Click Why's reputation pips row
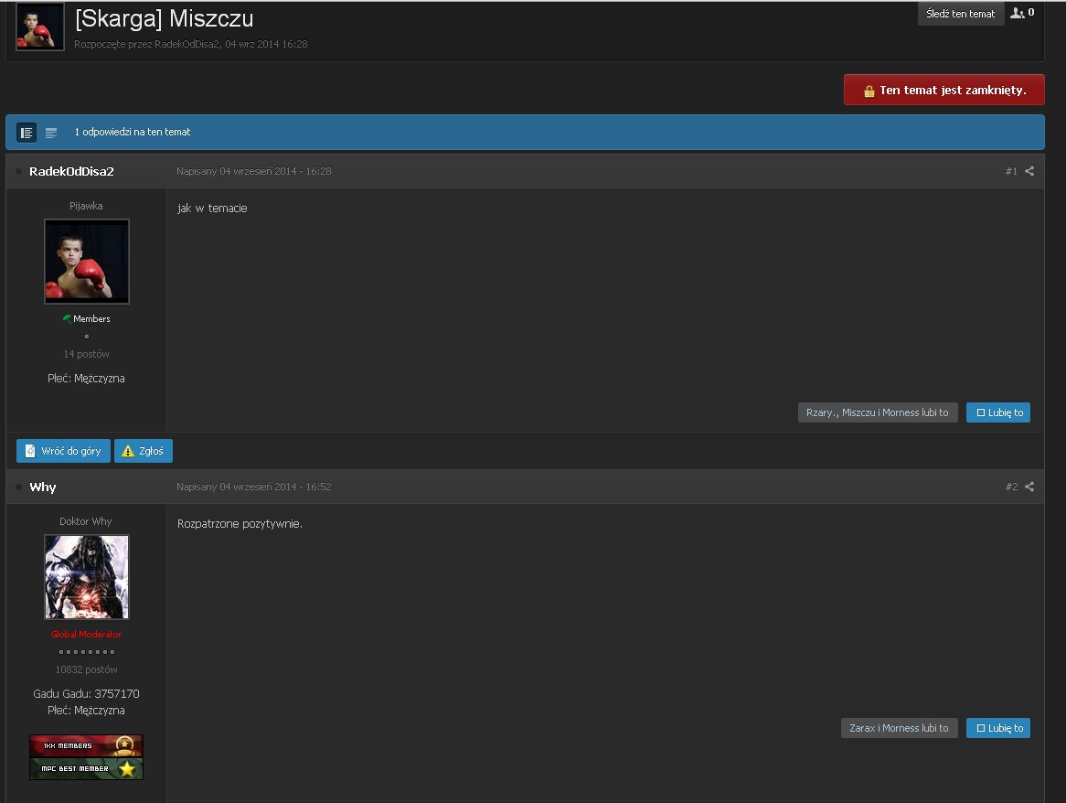 tap(86, 652)
